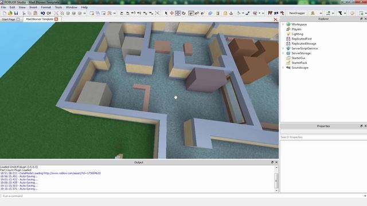Open the Edit menu
Screen dimensions: 367x206
point(12,7)
